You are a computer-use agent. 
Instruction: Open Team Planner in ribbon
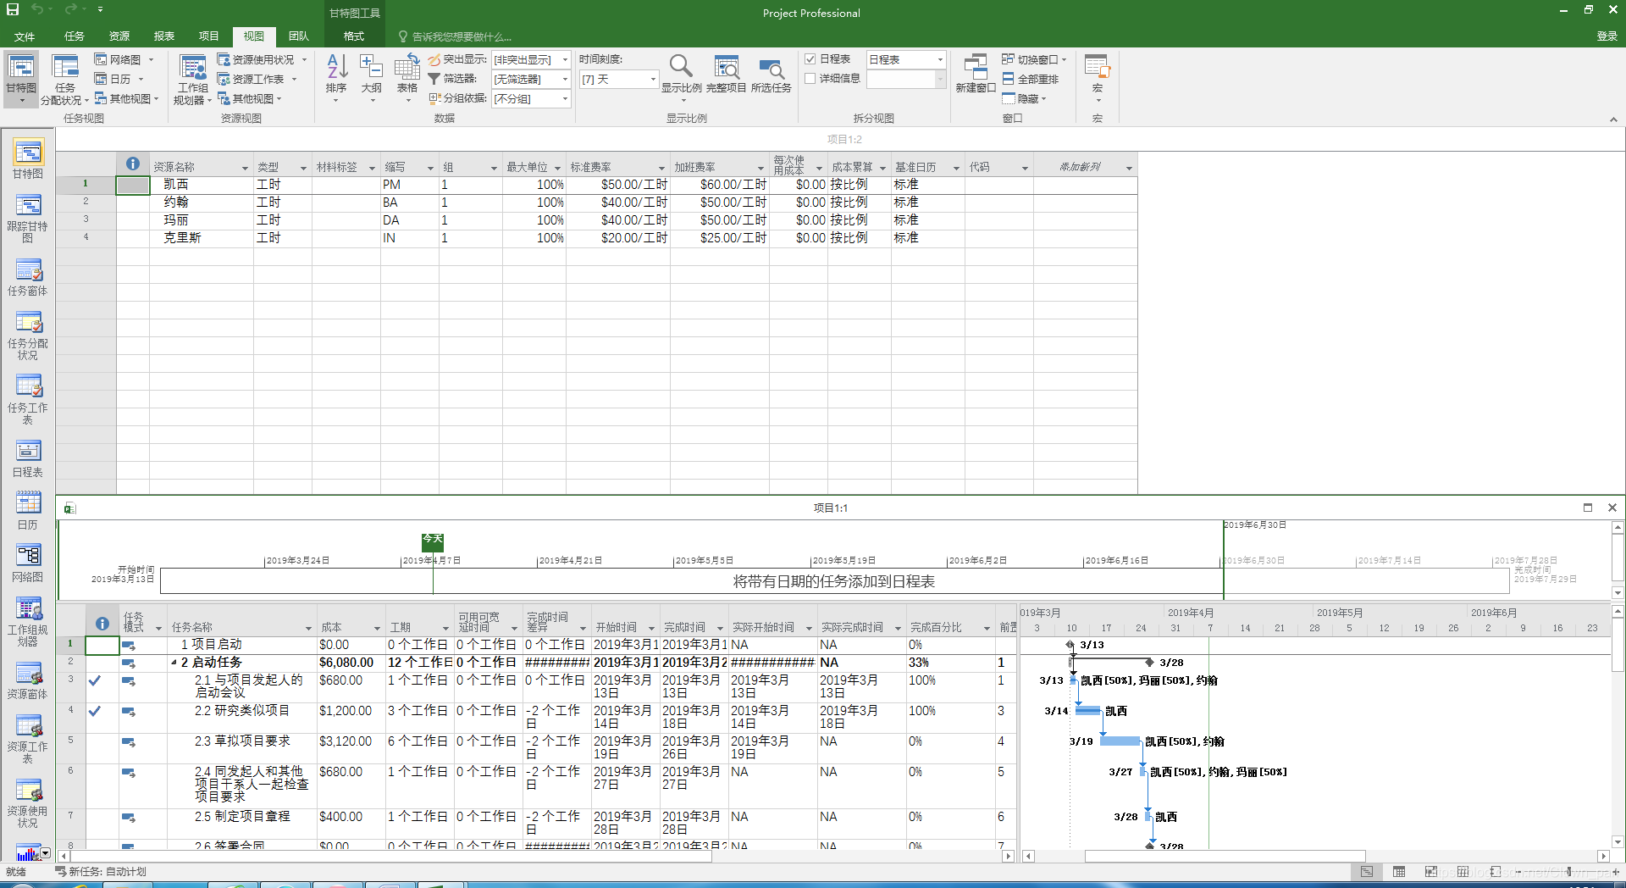192,79
